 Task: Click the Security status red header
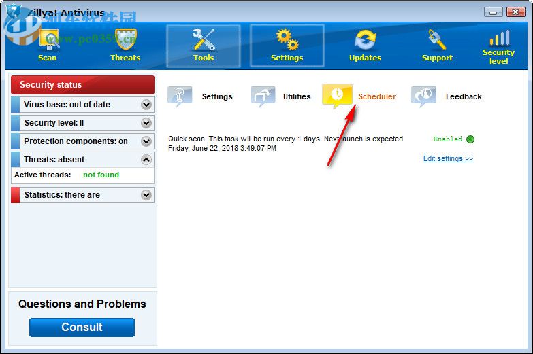point(82,85)
